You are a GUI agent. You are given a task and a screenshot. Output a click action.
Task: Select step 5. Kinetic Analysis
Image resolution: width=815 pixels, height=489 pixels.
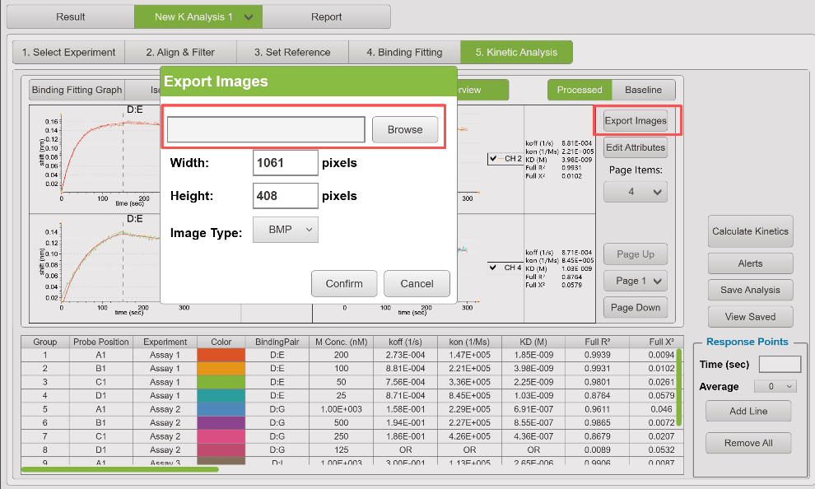coord(516,52)
